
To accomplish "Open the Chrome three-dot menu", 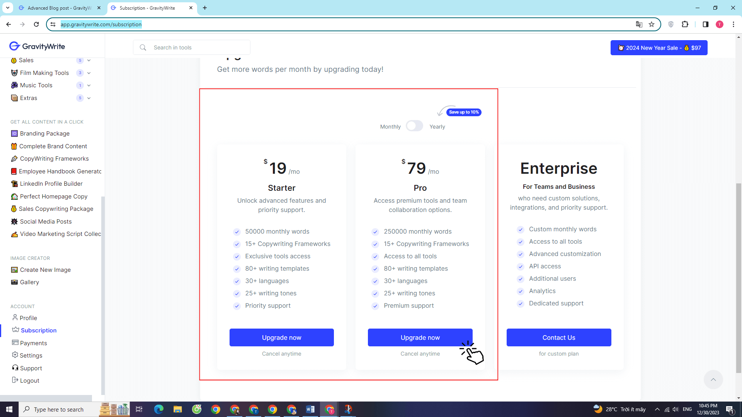I will pyautogui.click(x=733, y=24).
